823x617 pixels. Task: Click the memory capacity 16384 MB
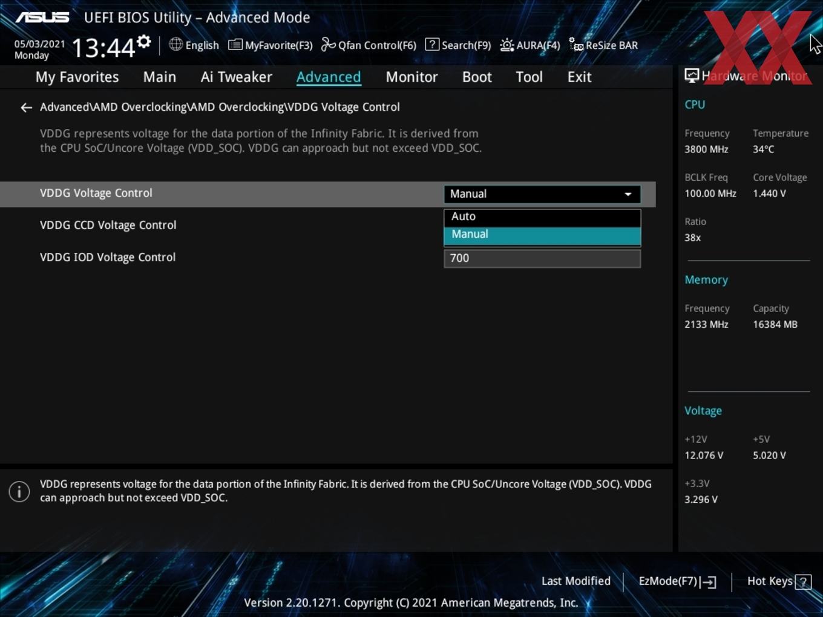pos(775,324)
